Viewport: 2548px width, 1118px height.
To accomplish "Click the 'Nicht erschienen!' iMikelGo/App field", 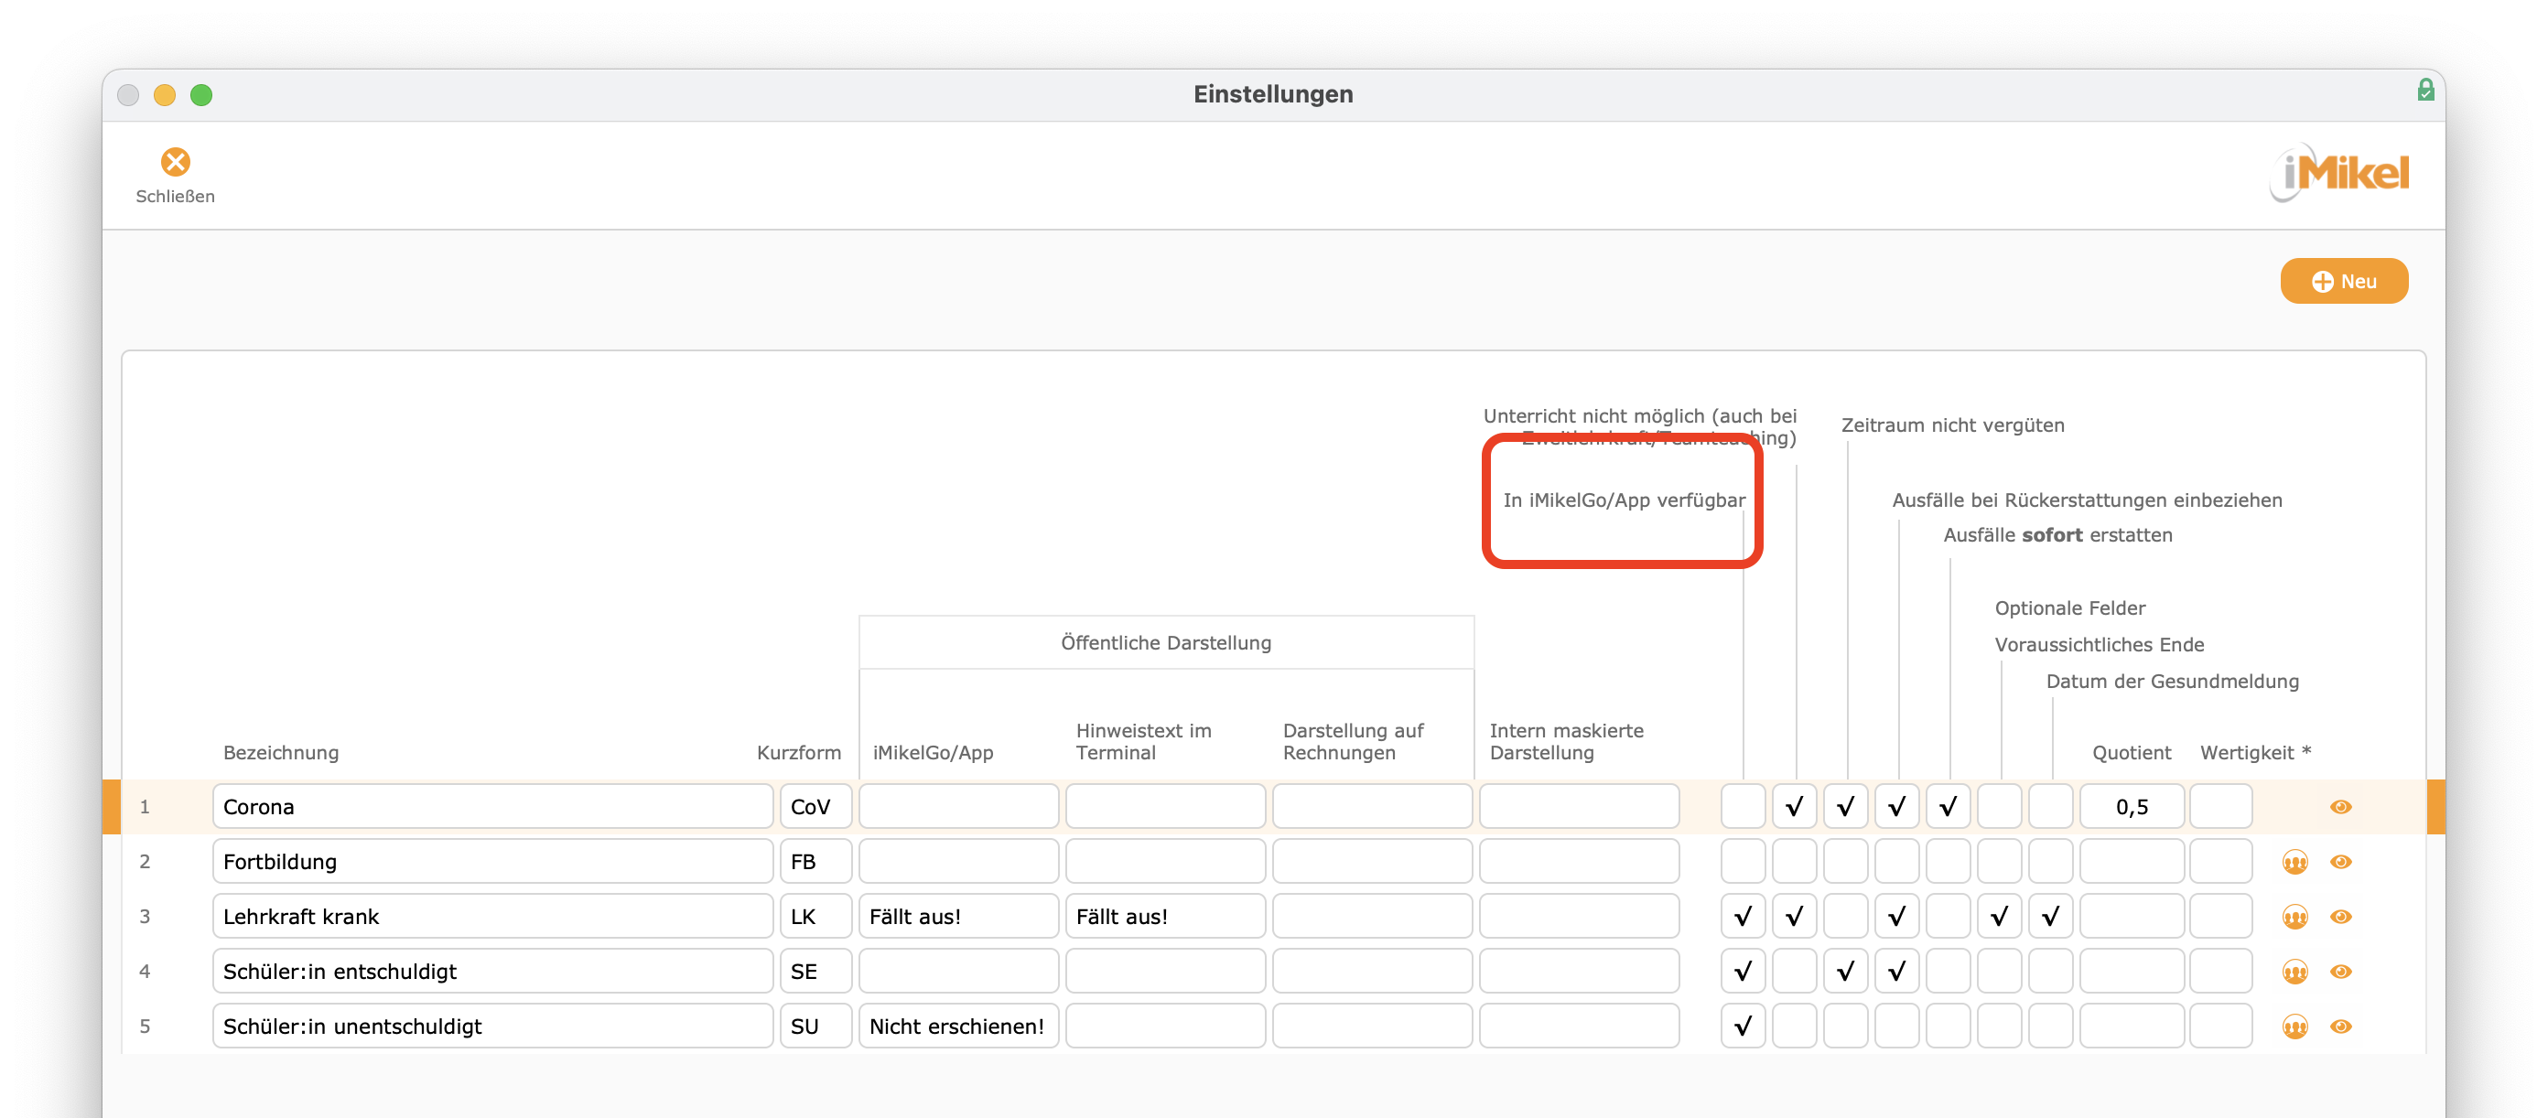I will (x=958, y=1027).
